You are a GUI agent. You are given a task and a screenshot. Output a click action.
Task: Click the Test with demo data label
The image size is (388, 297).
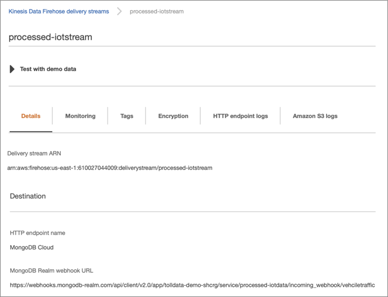coord(48,69)
